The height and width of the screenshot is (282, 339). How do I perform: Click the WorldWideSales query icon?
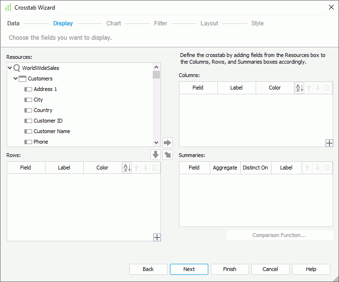(17, 68)
